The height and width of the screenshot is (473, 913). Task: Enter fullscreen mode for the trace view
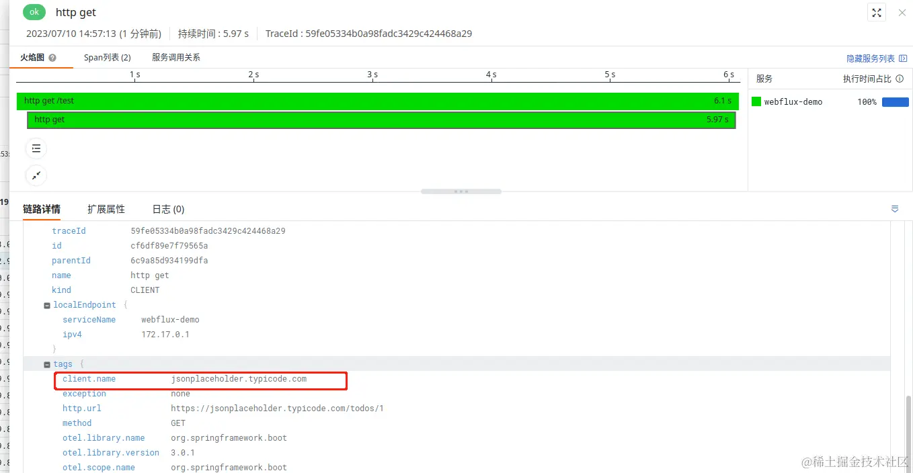[875, 12]
